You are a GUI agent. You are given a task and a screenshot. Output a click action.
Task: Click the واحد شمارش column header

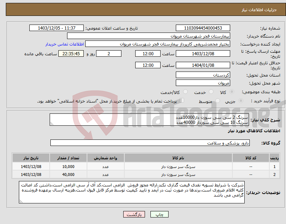[105, 158]
